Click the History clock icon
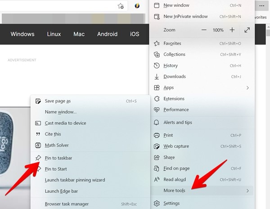This screenshot has width=270, height=209. [x=157, y=66]
